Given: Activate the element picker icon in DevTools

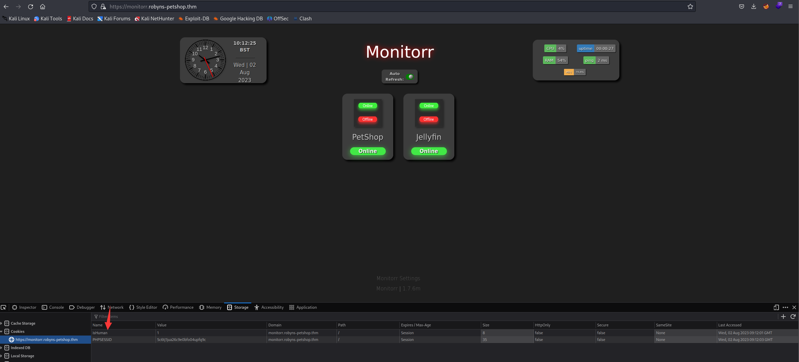Looking at the screenshot, I should (x=4, y=307).
